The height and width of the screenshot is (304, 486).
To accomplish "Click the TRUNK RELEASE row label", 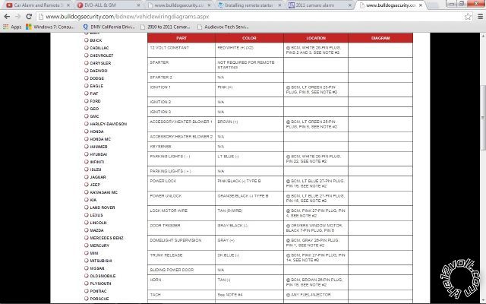I will click(166, 255).
